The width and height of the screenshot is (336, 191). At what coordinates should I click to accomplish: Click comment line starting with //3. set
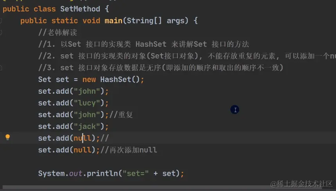[x=161, y=68]
